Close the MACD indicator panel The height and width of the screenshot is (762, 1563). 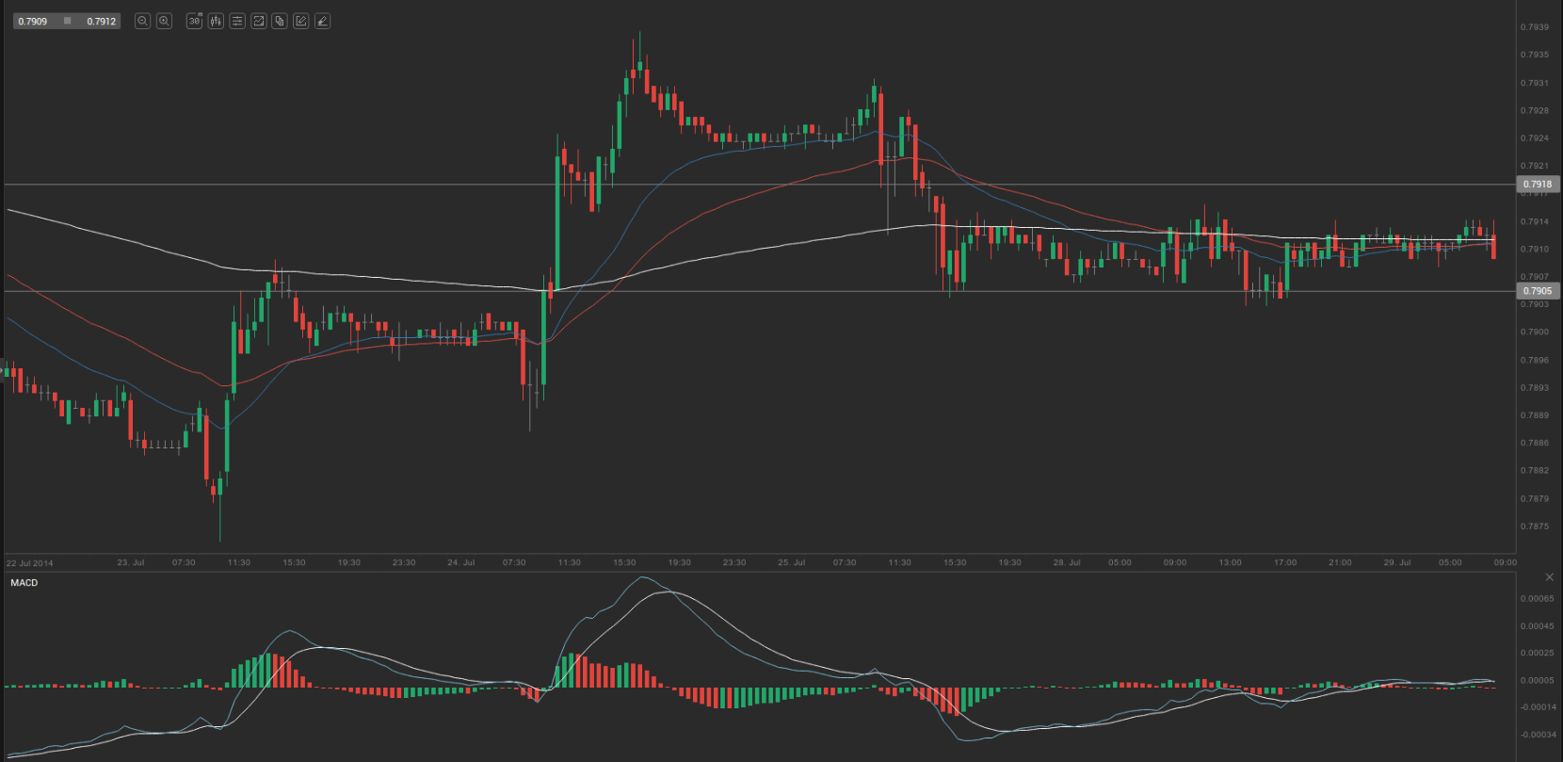1549,577
